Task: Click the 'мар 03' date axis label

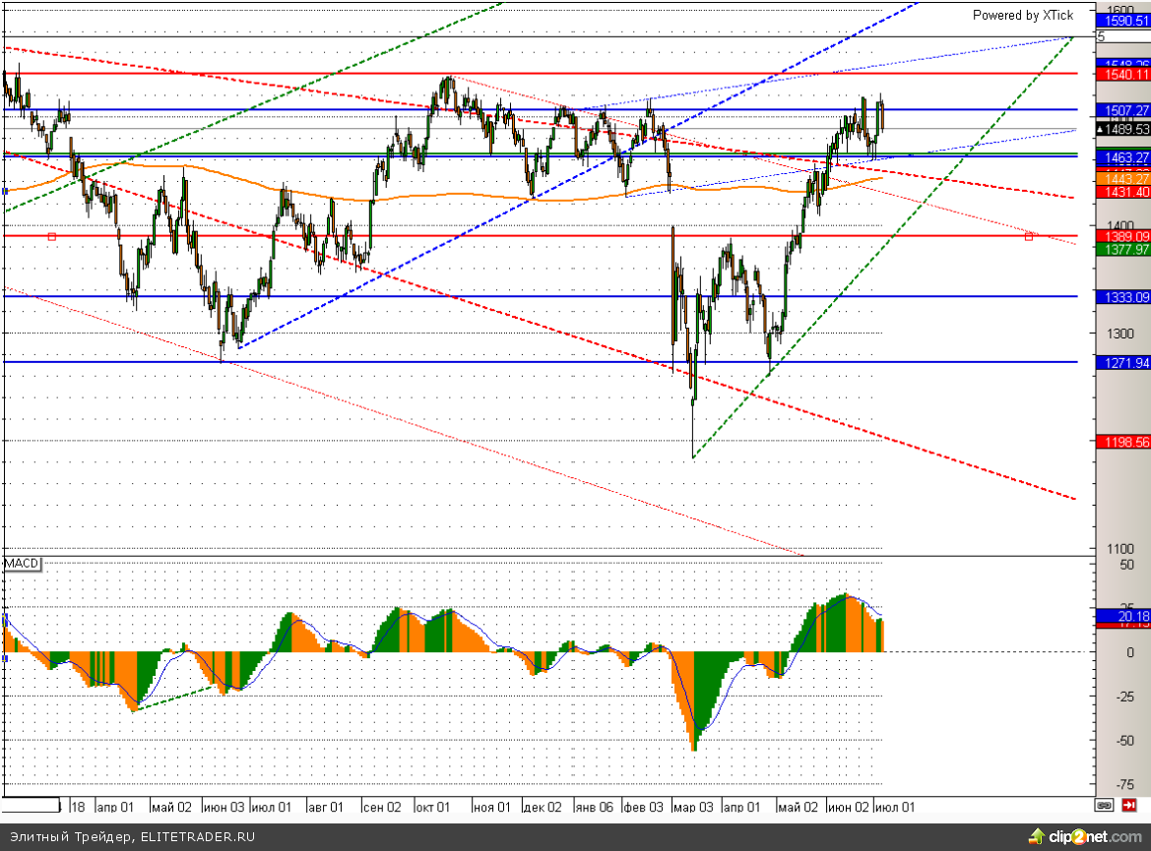Action: pos(693,807)
